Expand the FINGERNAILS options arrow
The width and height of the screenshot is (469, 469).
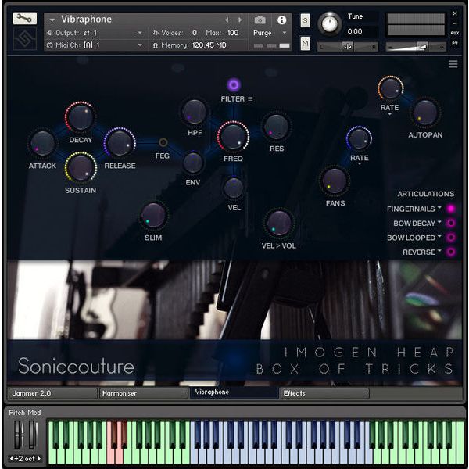click(439, 207)
